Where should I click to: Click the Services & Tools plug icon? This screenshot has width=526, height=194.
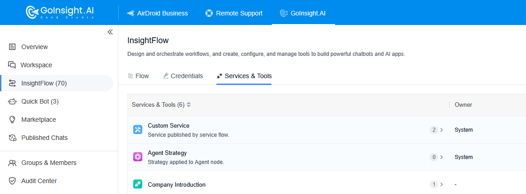click(220, 76)
